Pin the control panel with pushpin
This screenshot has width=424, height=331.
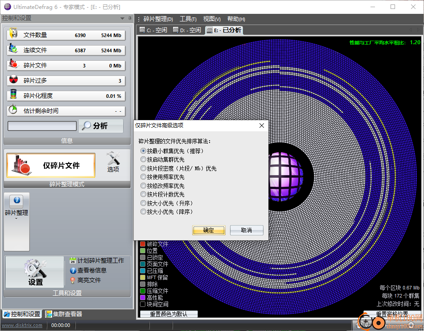point(130,18)
